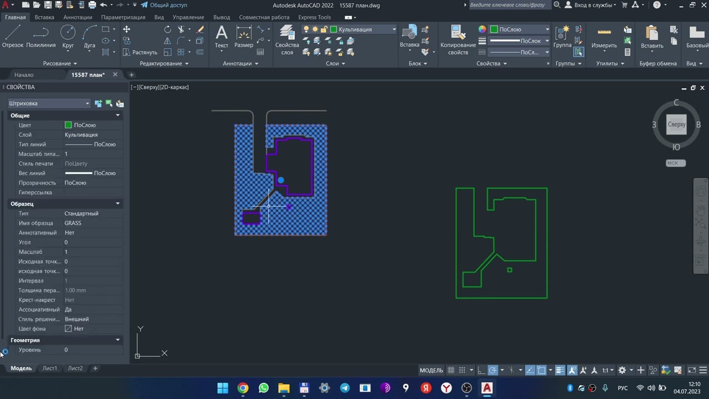Expand the Редактирование panel
The image size is (709, 399).
coord(164,64)
